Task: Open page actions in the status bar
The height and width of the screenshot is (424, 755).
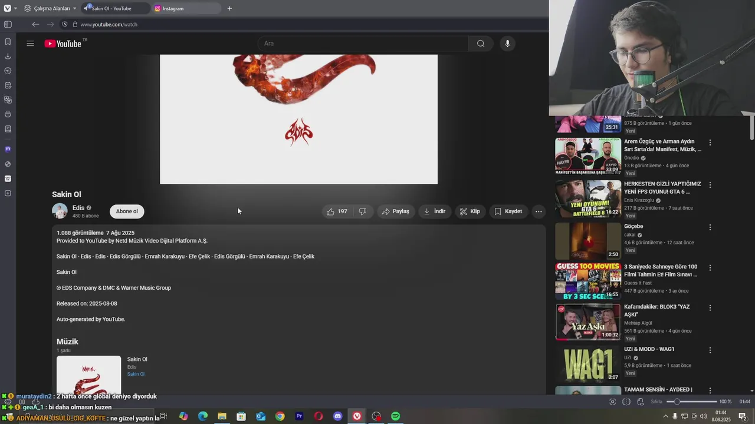Action: pos(639,402)
